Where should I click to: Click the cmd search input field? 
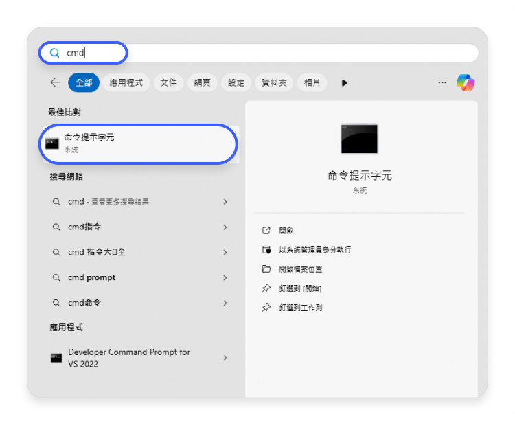coord(275,53)
